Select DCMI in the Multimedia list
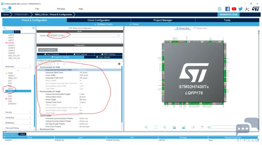This screenshot has height=145, width=262. click(x=10, y=73)
